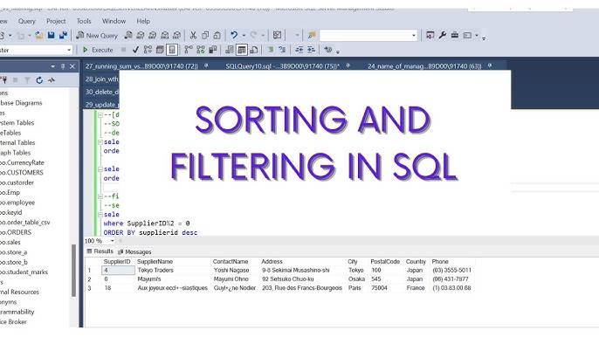Run the query with Execute
This screenshot has width=599, height=337.
click(x=98, y=50)
